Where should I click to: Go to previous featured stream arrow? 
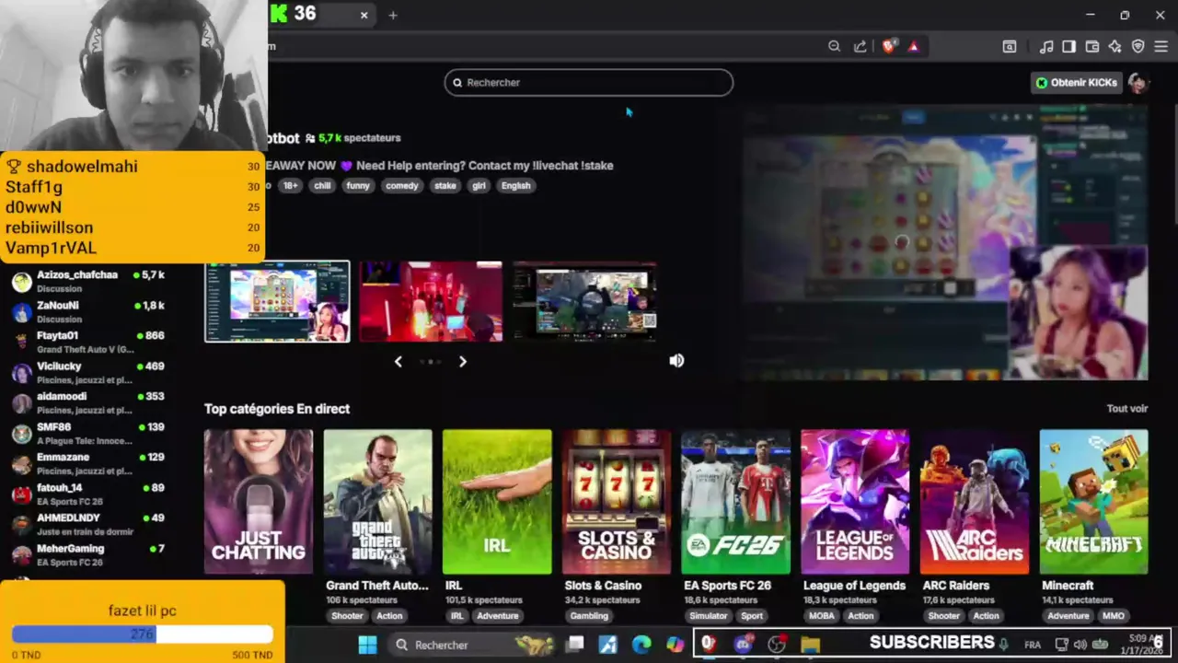(398, 362)
